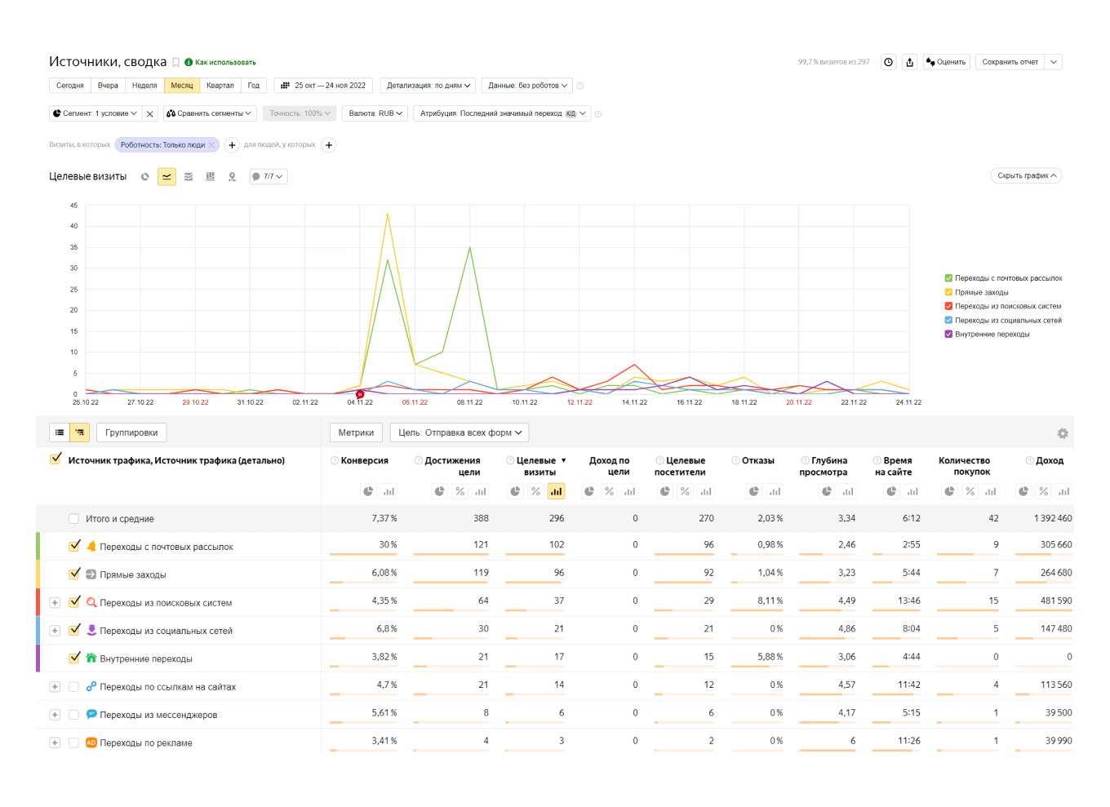The image size is (1110, 807).
Task: Uncheck Прямые заходы row checkbox
Action: pos(74,574)
